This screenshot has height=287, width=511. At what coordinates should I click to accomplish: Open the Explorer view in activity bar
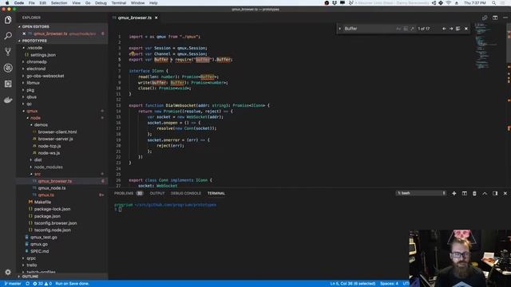tap(8, 20)
